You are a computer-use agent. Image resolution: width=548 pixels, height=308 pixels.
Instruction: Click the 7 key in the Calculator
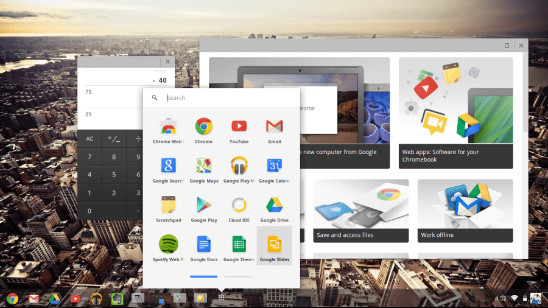90,157
